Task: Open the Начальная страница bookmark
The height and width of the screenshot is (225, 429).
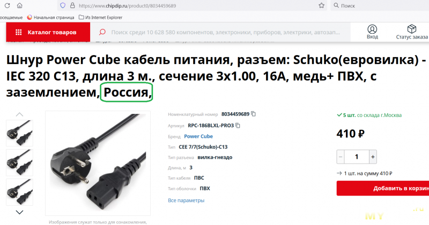Action: (50, 17)
